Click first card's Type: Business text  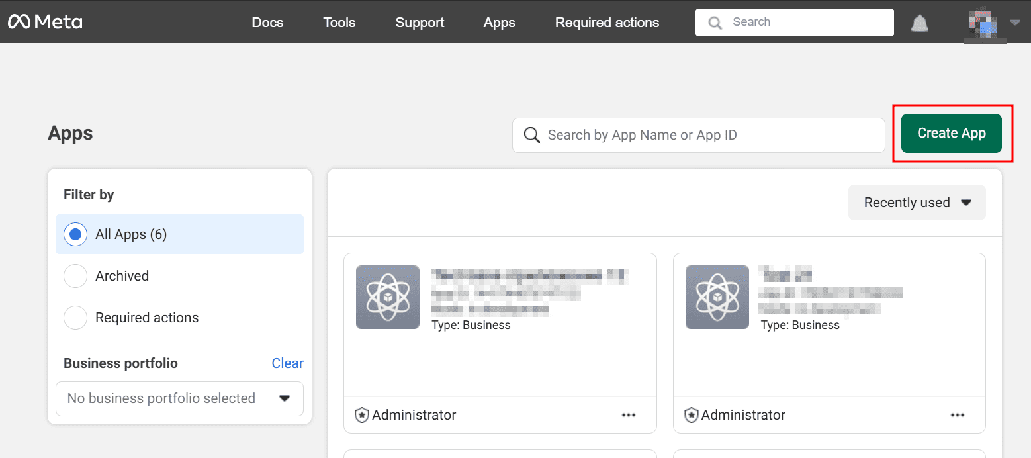point(471,325)
